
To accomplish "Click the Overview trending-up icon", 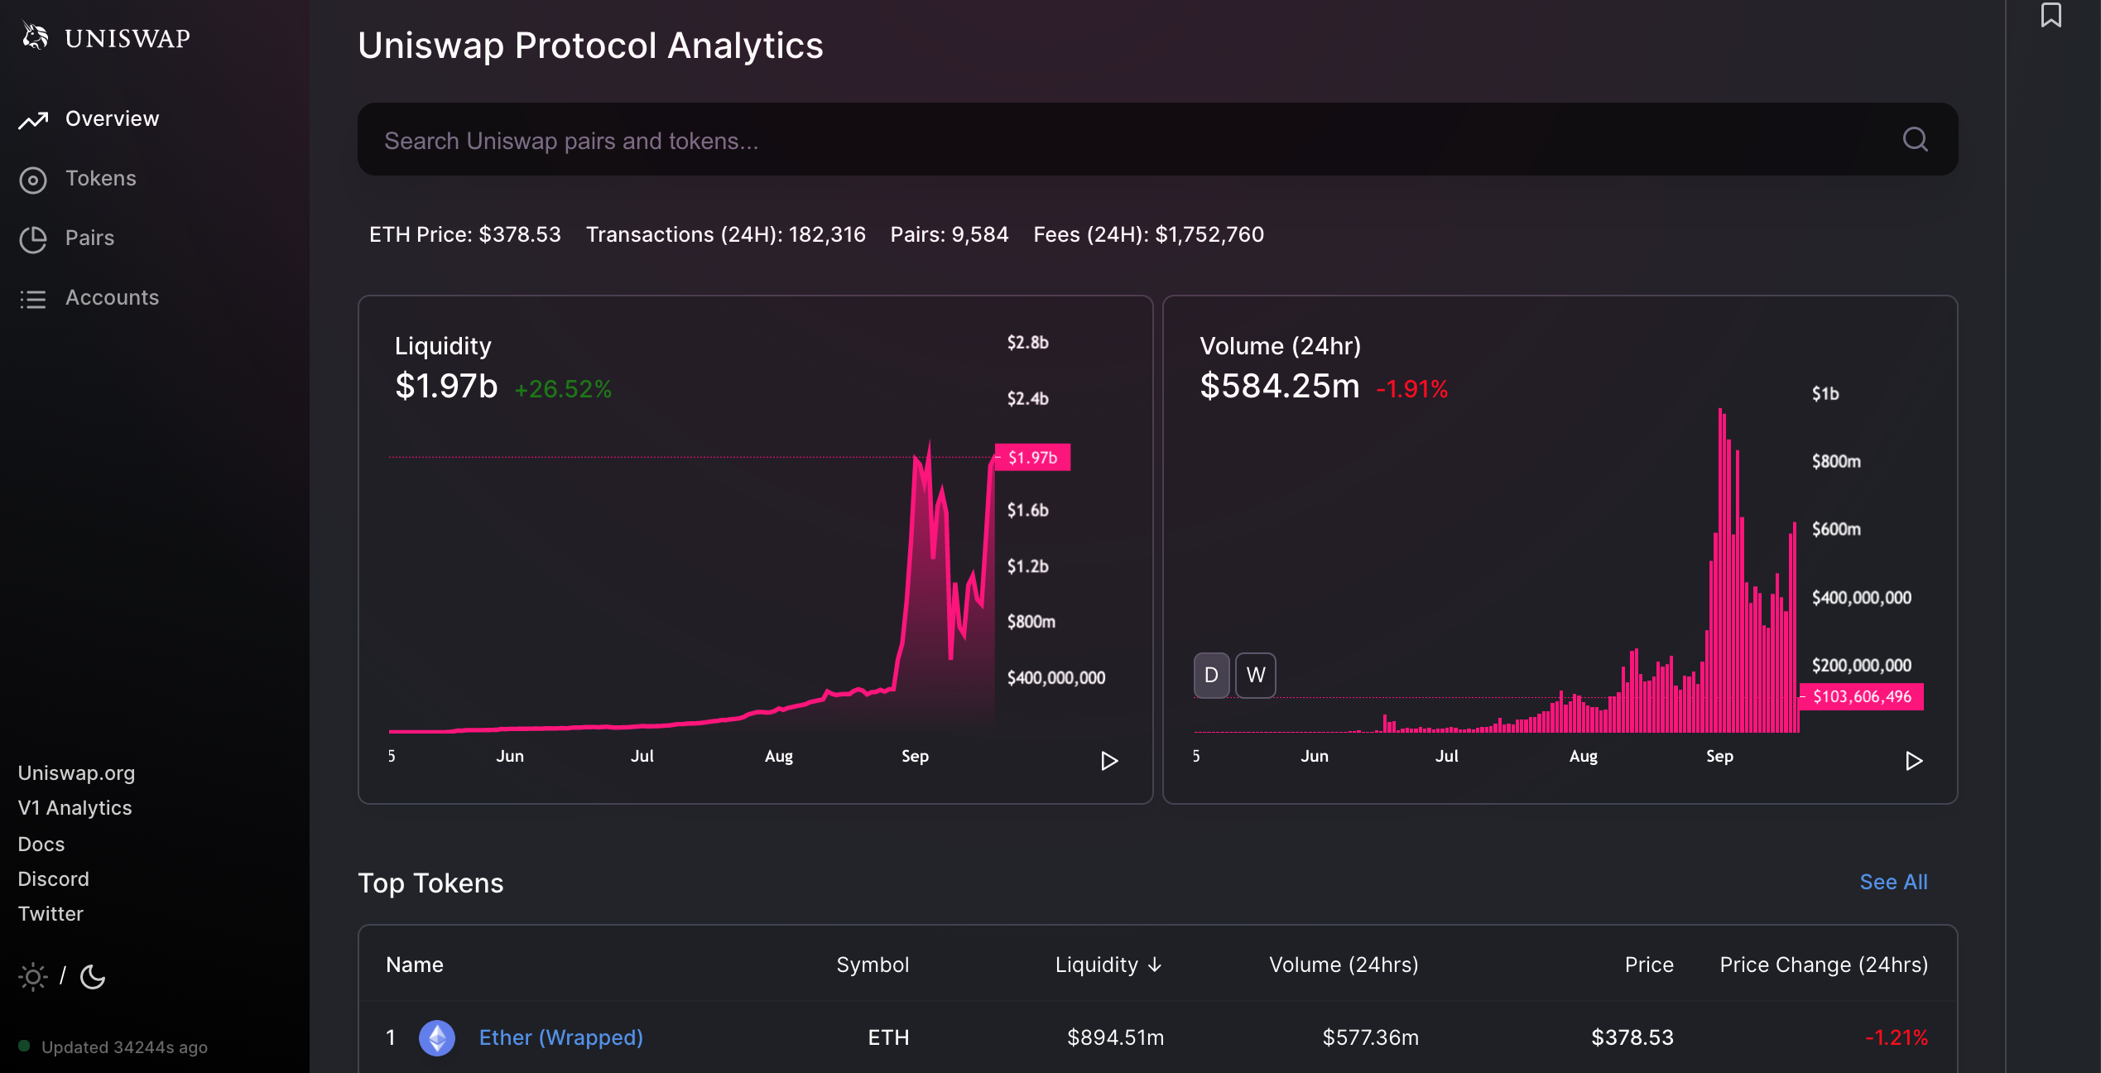I will click(x=33, y=120).
